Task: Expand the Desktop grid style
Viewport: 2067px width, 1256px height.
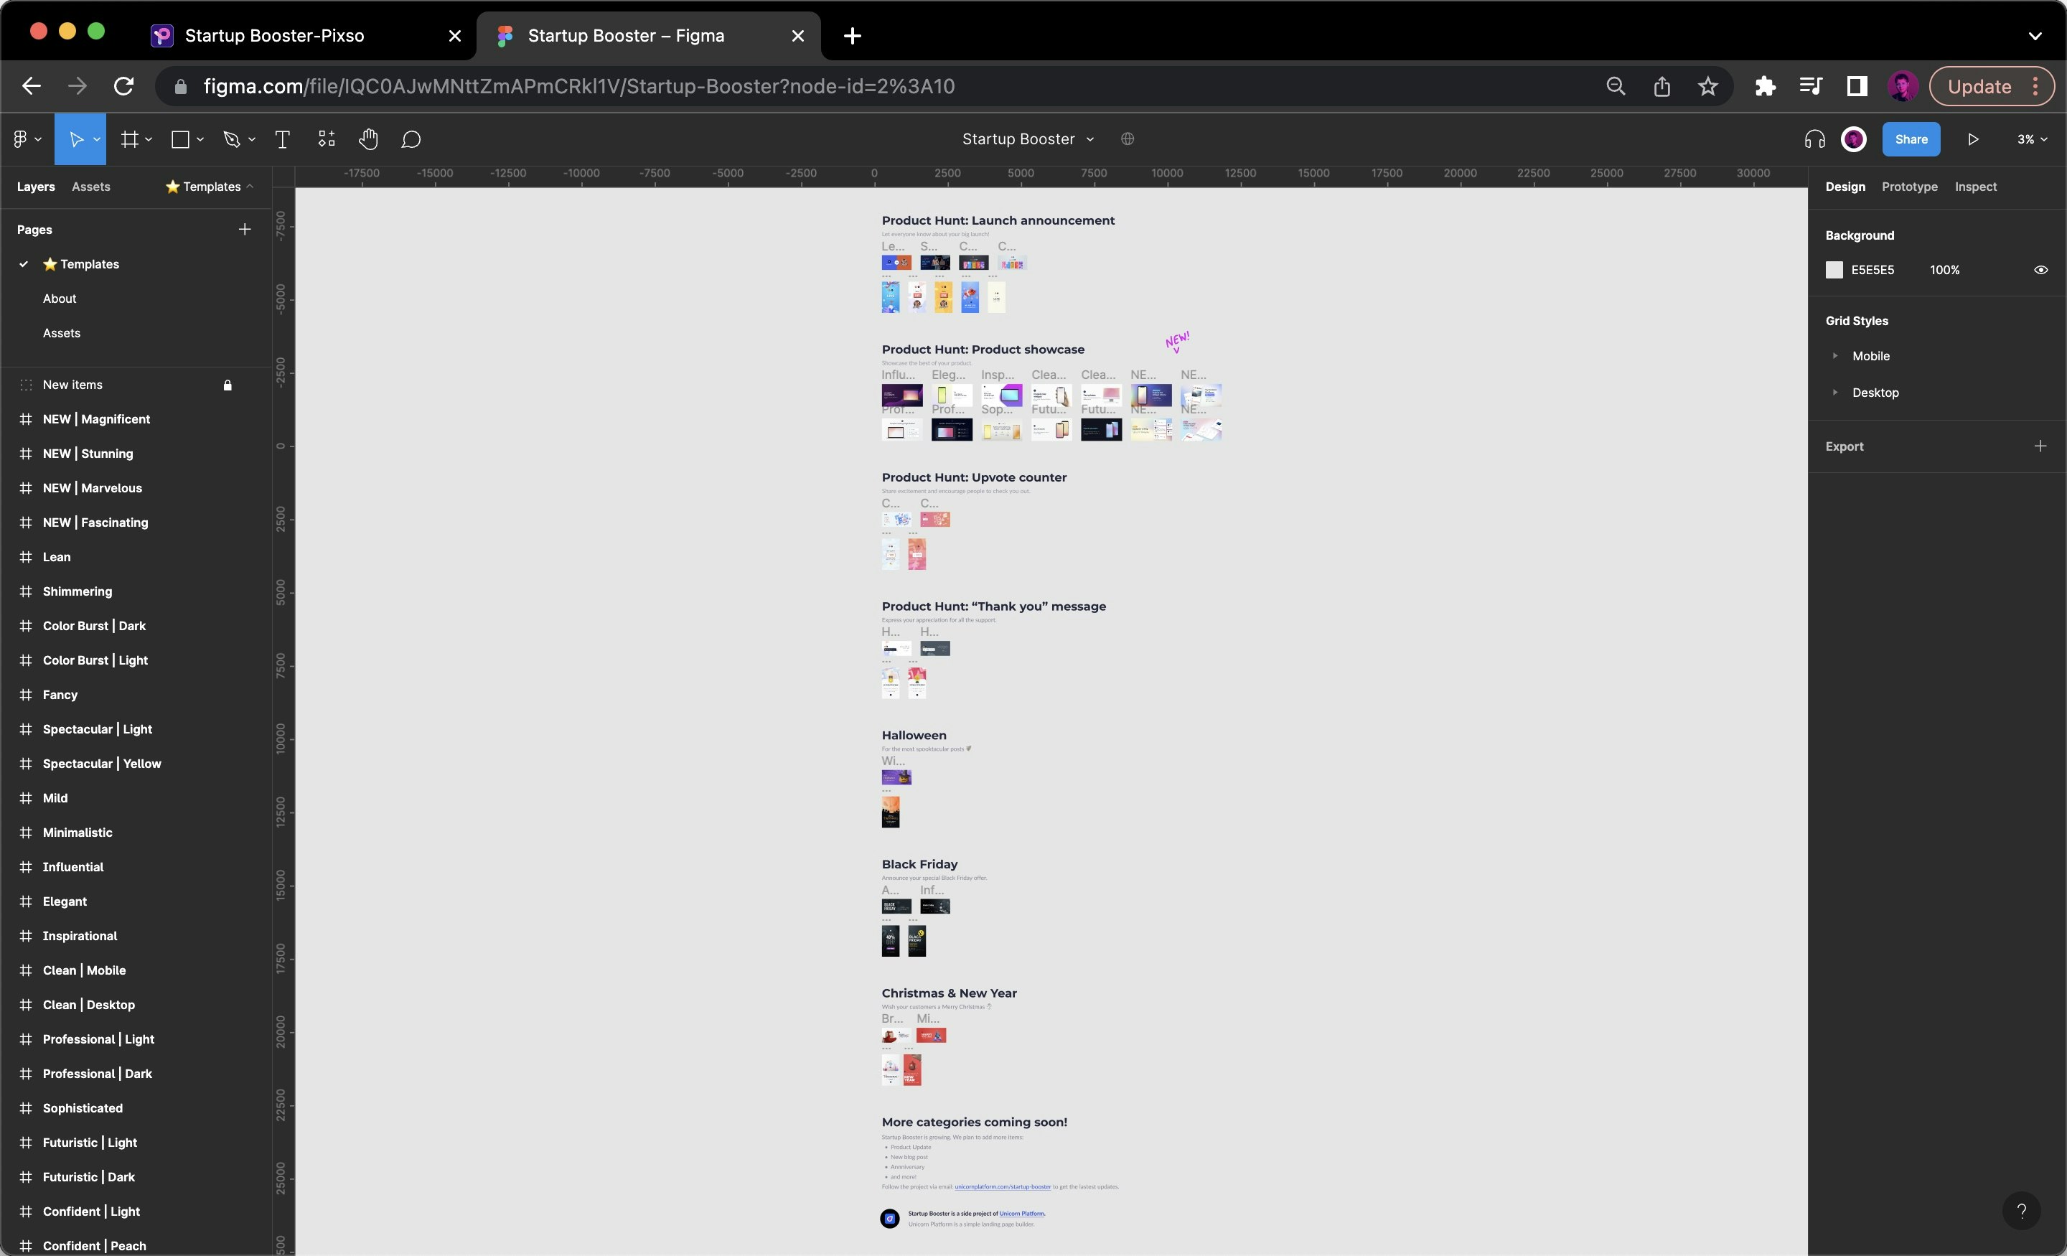Action: pyautogui.click(x=1834, y=393)
